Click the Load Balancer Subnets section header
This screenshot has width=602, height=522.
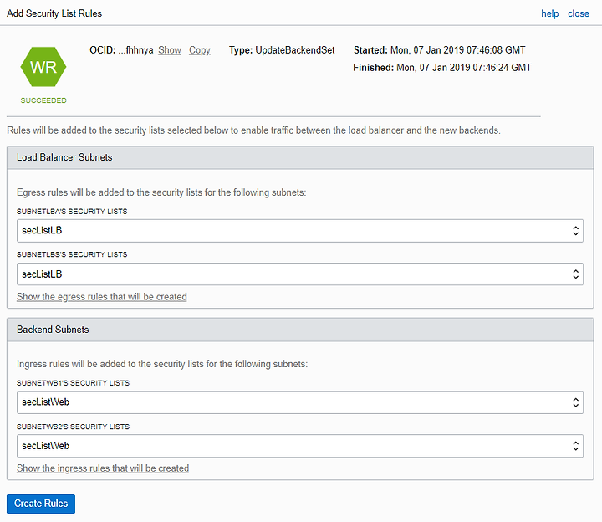coord(300,157)
